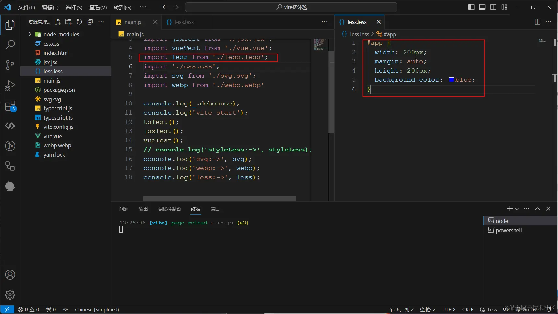This screenshot has height=314, width=558.
Task: Click the blue color swatch in less.less
Action: (x=451, y=80)
